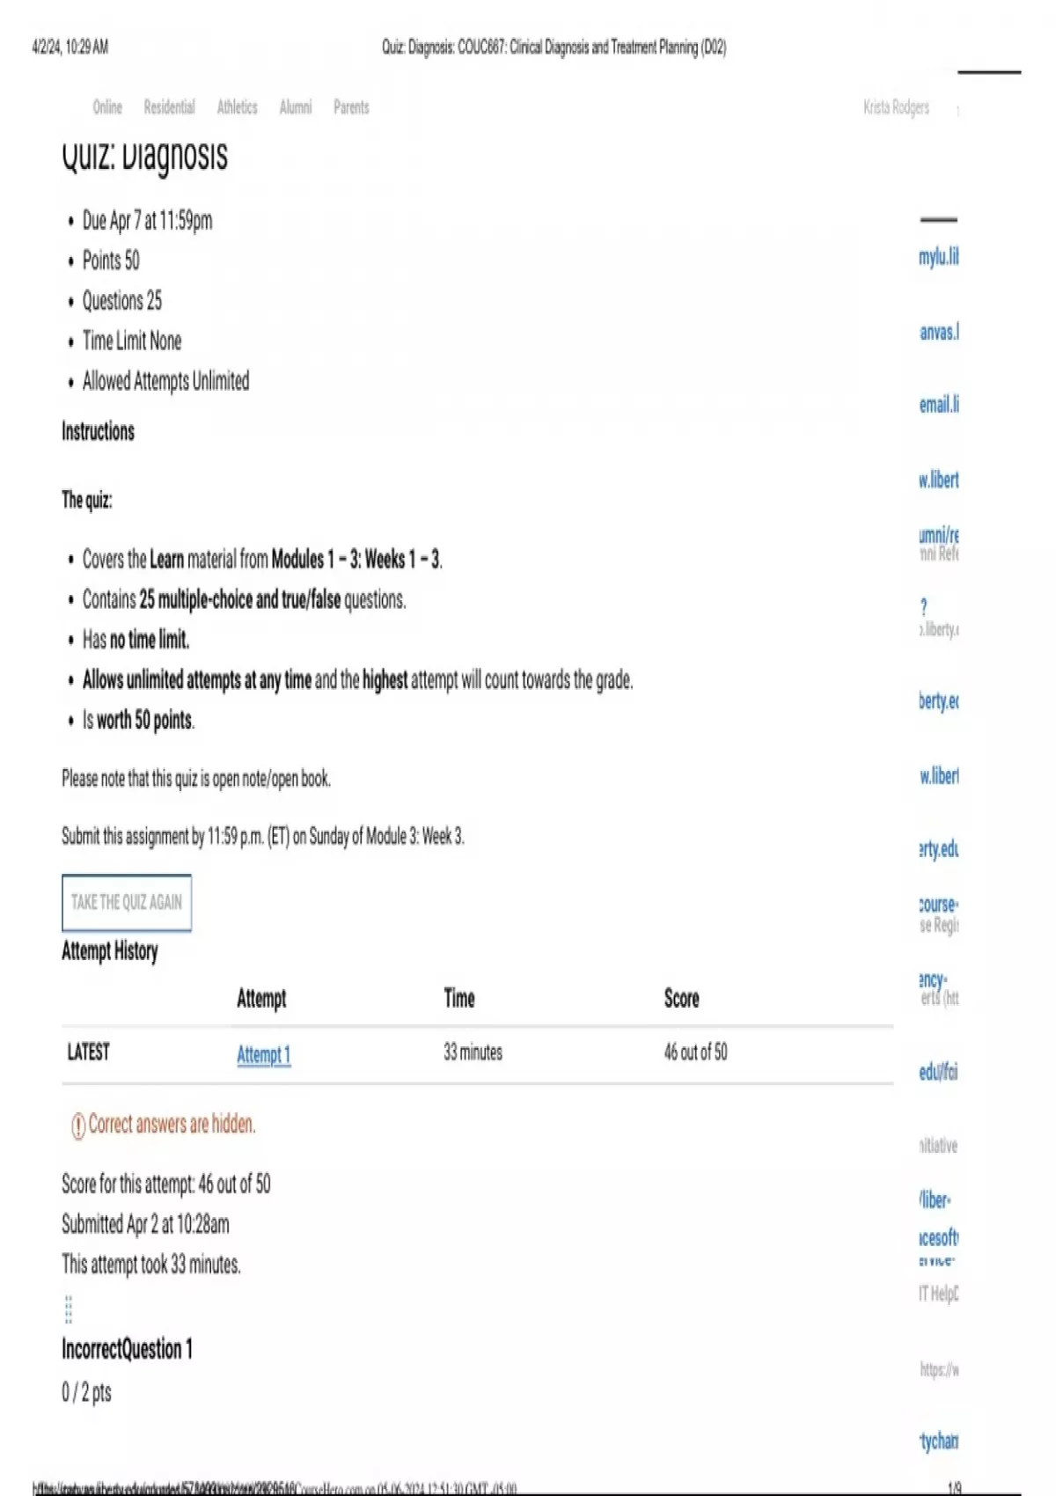
Task: Visit the Parents navigation link
Action: click(x=351, y=107)
